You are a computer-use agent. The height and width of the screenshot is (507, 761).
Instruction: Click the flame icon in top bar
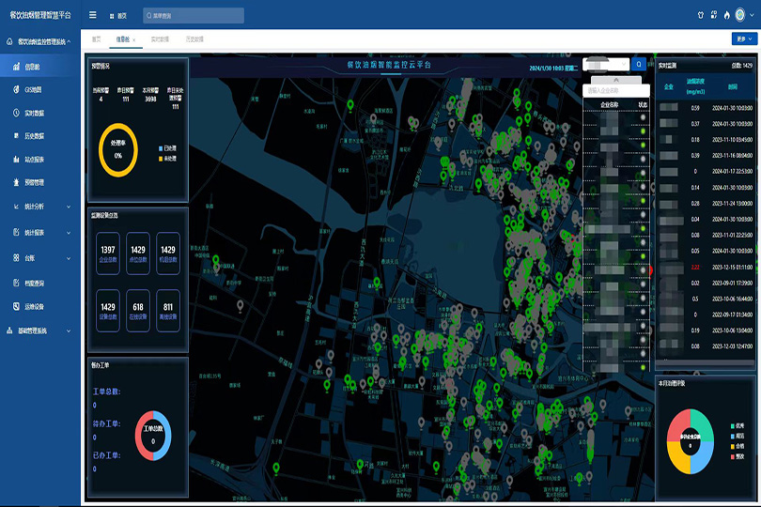[726, 15]
